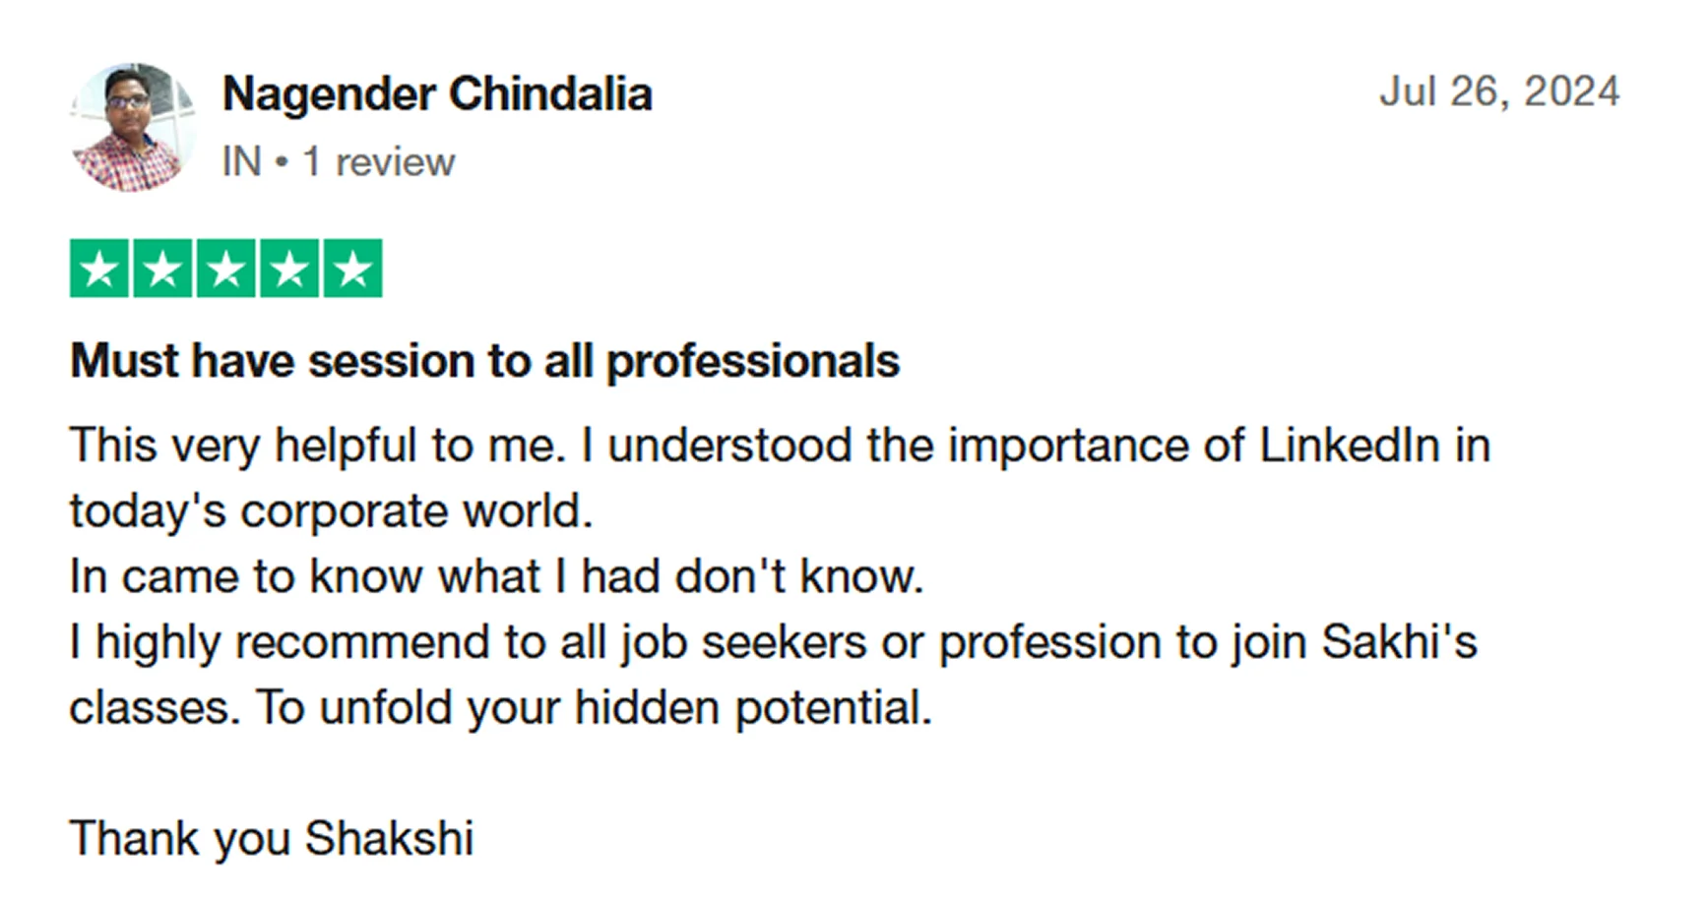Click the "1 review" count
The image size is (1707, 897).
point(379,162)
